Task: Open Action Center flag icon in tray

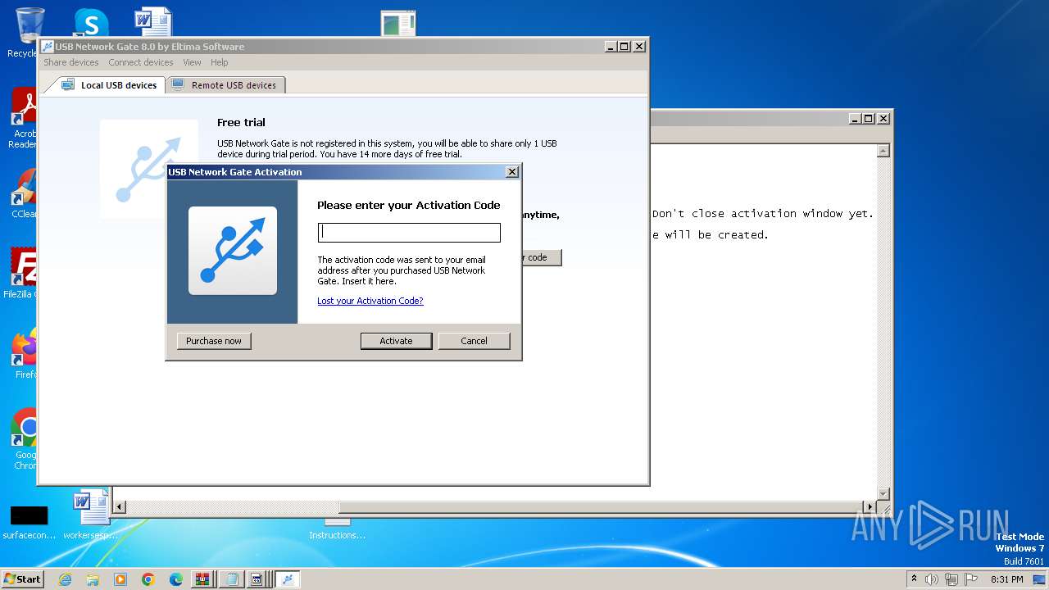Action: point(971,579)
